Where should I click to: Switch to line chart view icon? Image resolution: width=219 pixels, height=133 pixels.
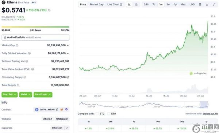click(x=129, y=4)
